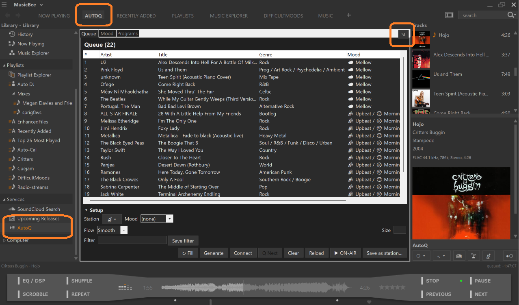Toggle the compact player view icon

[449, 15]
